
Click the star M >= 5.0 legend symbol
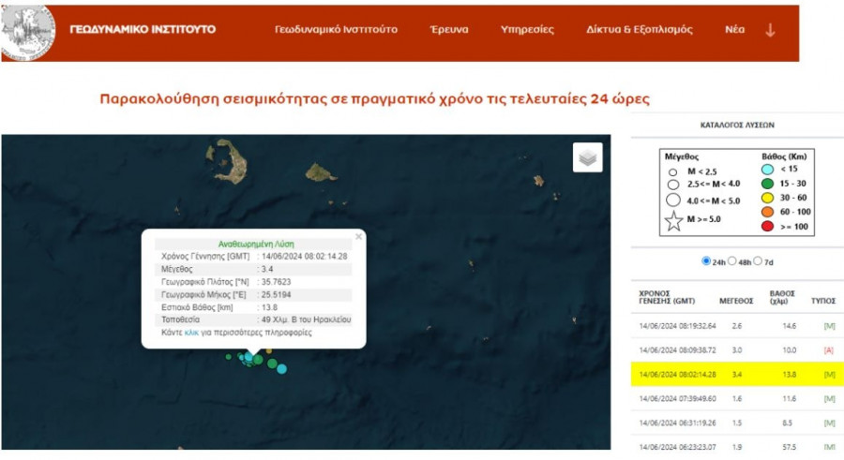coord(673,221)
